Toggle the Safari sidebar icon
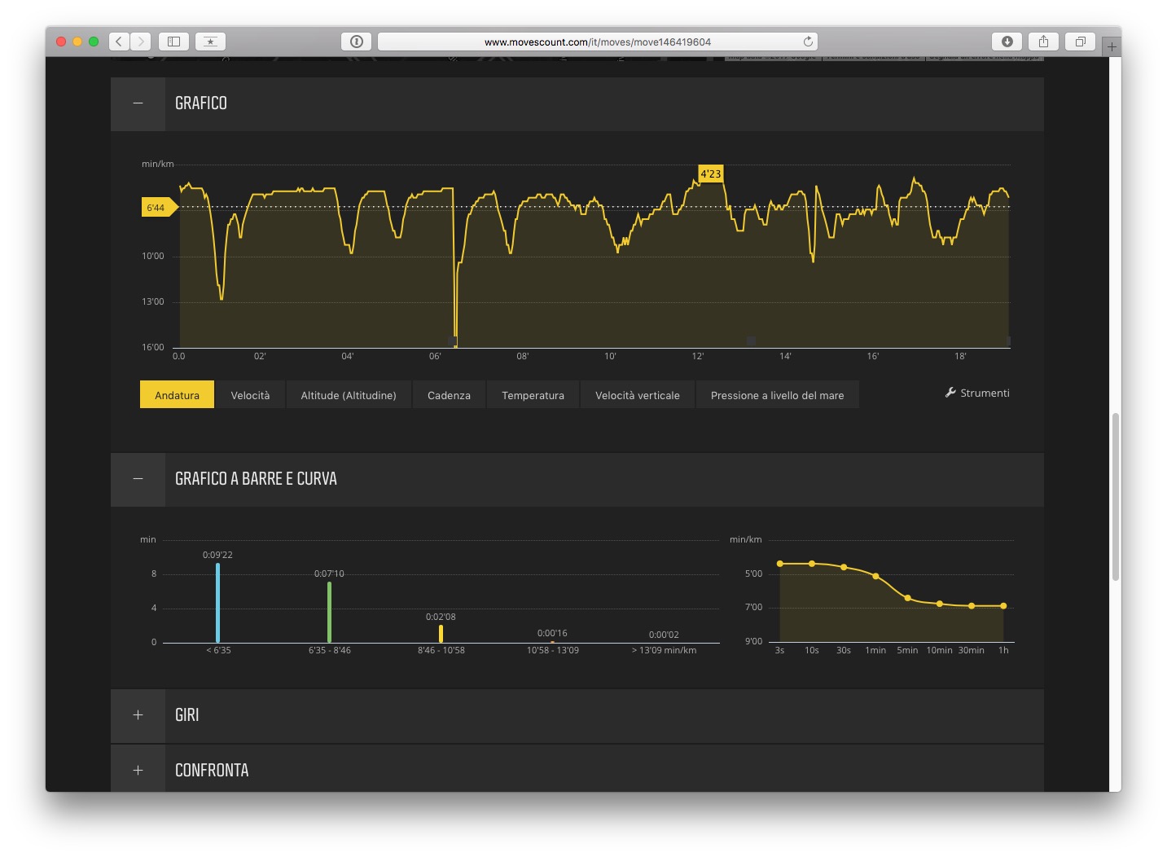Image resolution: width=1167 pixels, height=857 pixels. 173,42
